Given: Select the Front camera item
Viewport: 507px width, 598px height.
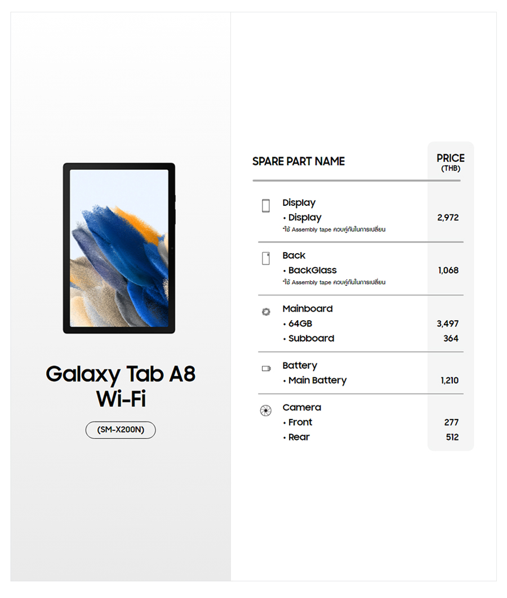Looking at the screenshot, I should click(300, 422).
